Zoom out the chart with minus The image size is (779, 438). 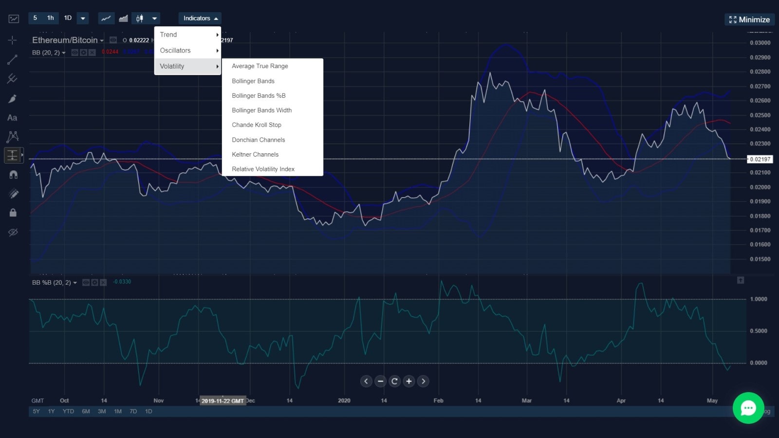tap(381, 381)
